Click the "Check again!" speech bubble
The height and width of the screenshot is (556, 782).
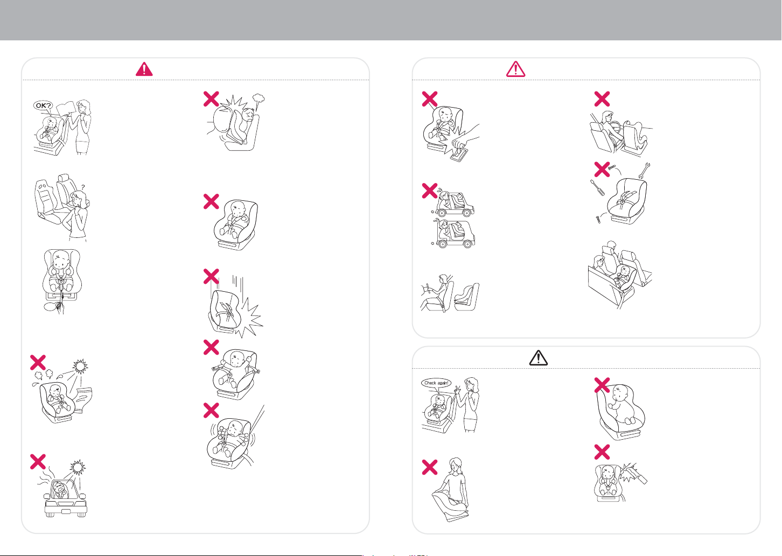tap(436, 383)
